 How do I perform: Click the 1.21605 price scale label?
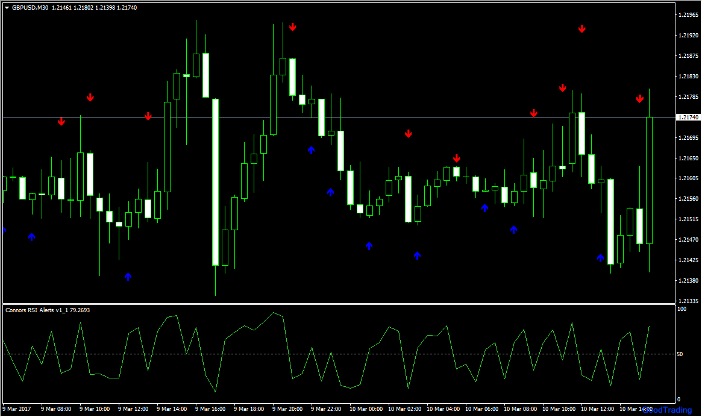tap(688, 178)
